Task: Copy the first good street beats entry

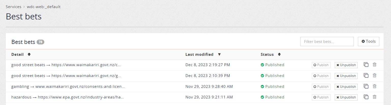Action: (366, 65)
